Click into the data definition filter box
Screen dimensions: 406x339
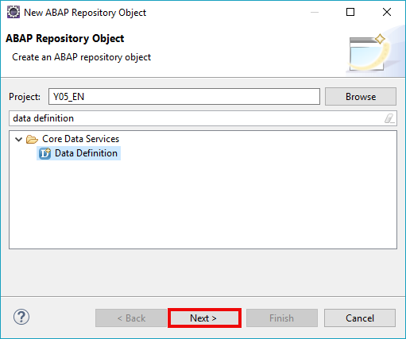tap(196, 118)
